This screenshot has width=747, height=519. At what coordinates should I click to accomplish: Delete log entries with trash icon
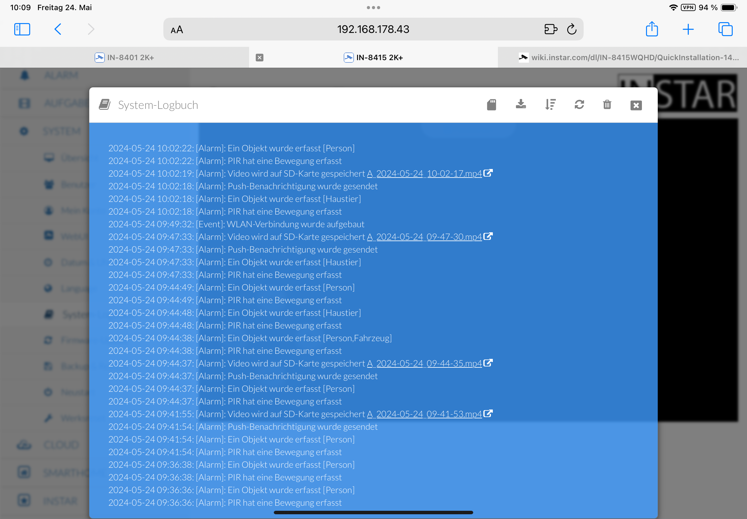[607, 105]
